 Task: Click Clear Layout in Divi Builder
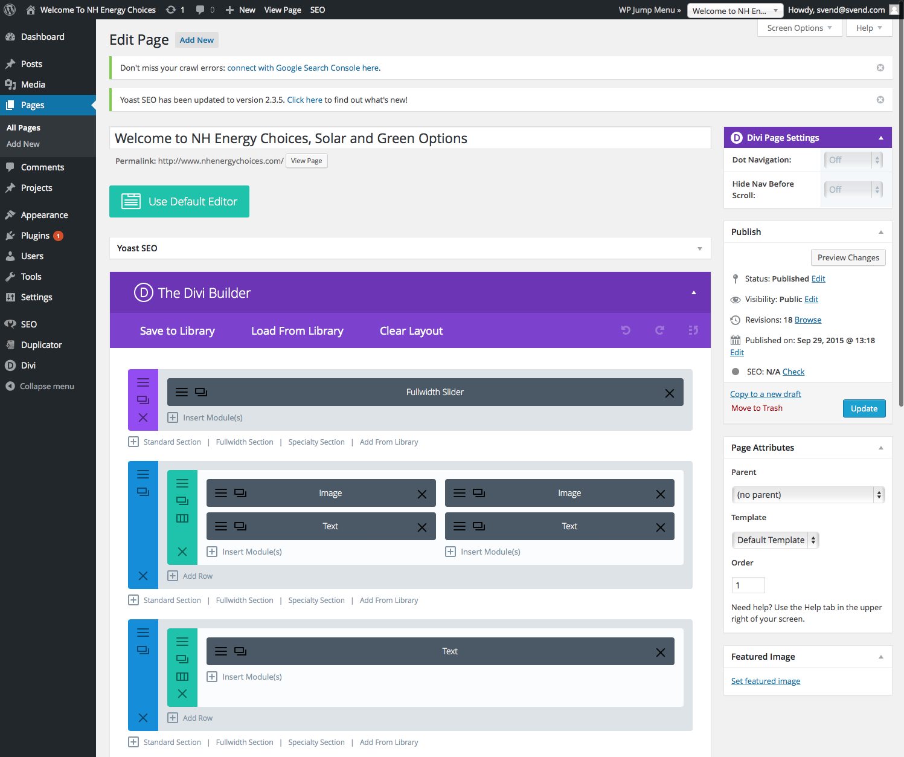[x=411, y=330]
